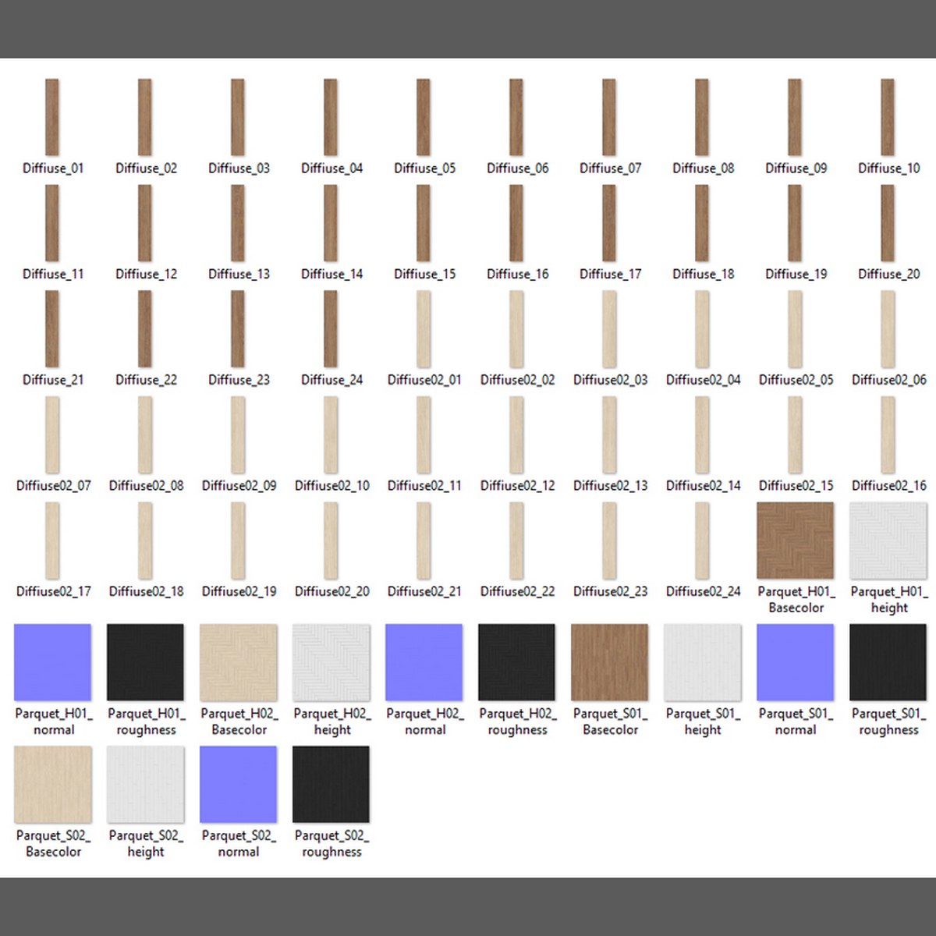Open the Parquet_H01_Basecolor herringbone texture
Viewport: 936px width, 936px height.
(x=795, y=541)
